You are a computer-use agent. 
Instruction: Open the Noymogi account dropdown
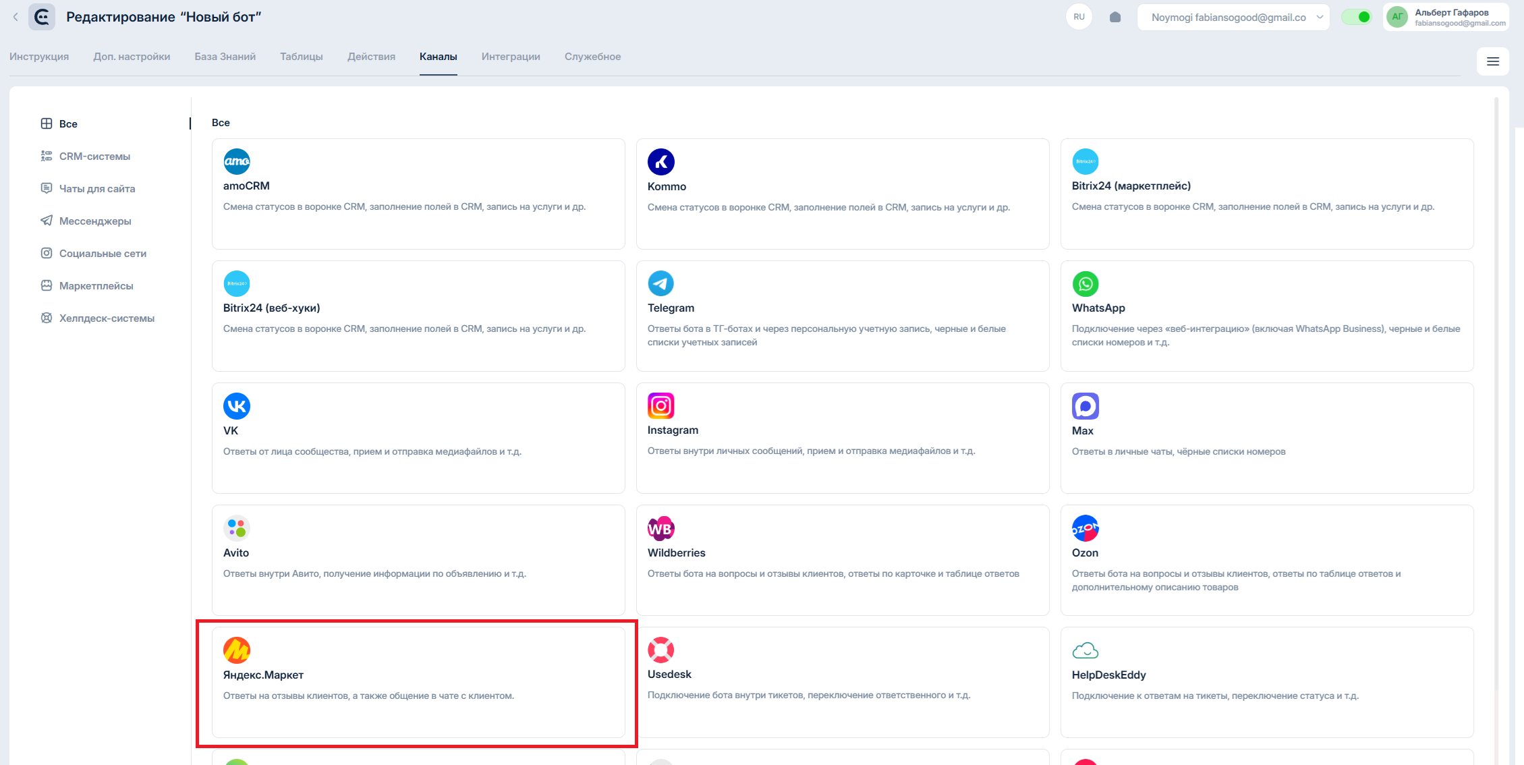click(x=1233, y=18)
